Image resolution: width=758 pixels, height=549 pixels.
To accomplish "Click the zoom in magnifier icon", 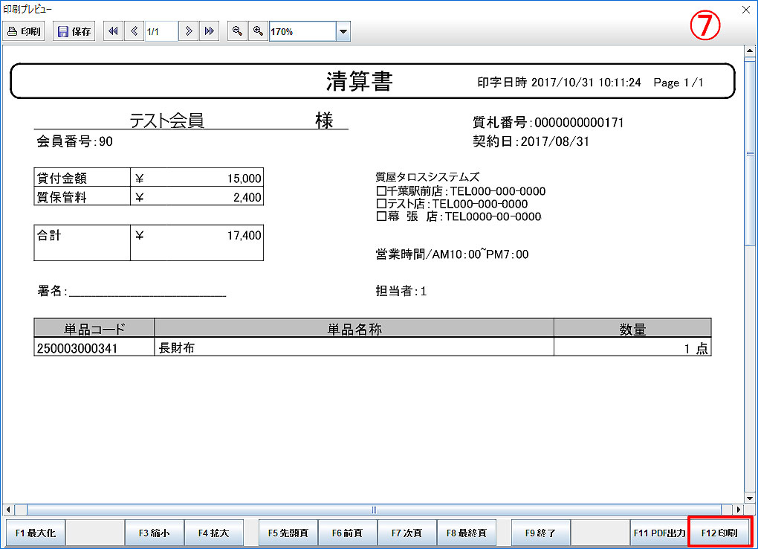I will (258, 31).
